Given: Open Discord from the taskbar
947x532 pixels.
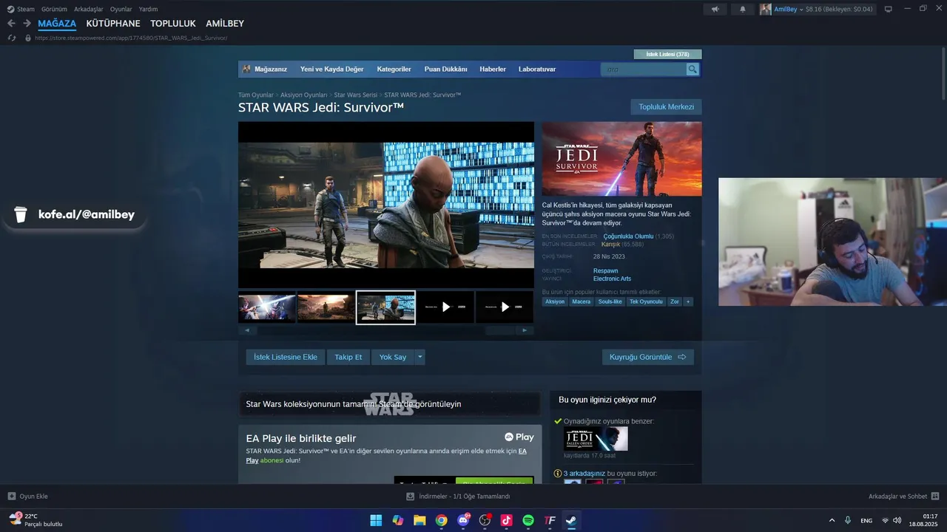Looking at the screenshot, I should click(x=463, y=520).
